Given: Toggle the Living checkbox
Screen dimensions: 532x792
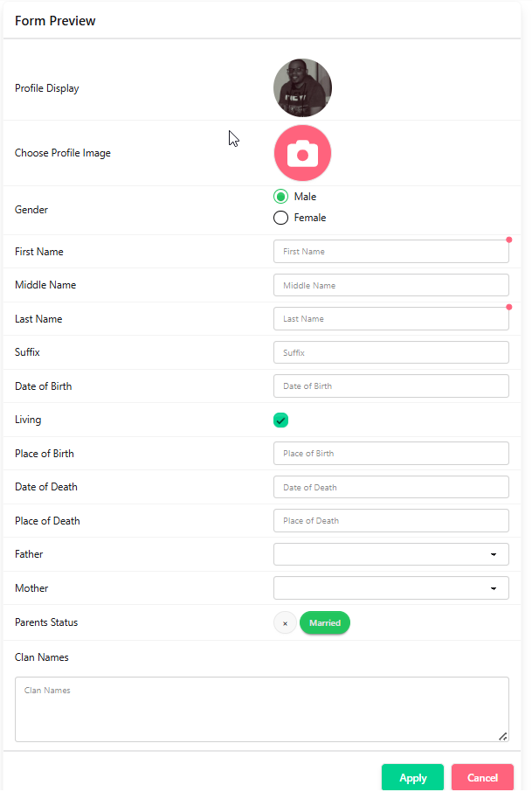Looking at the screenshot, I should (x=280, y=420).
